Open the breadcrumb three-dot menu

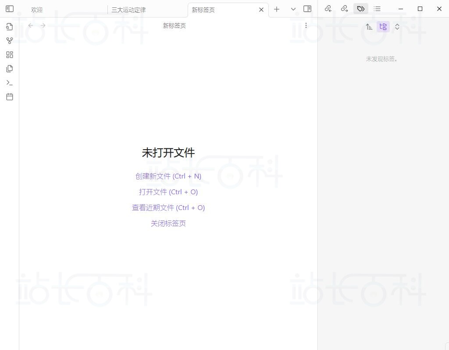pos(306,25)
